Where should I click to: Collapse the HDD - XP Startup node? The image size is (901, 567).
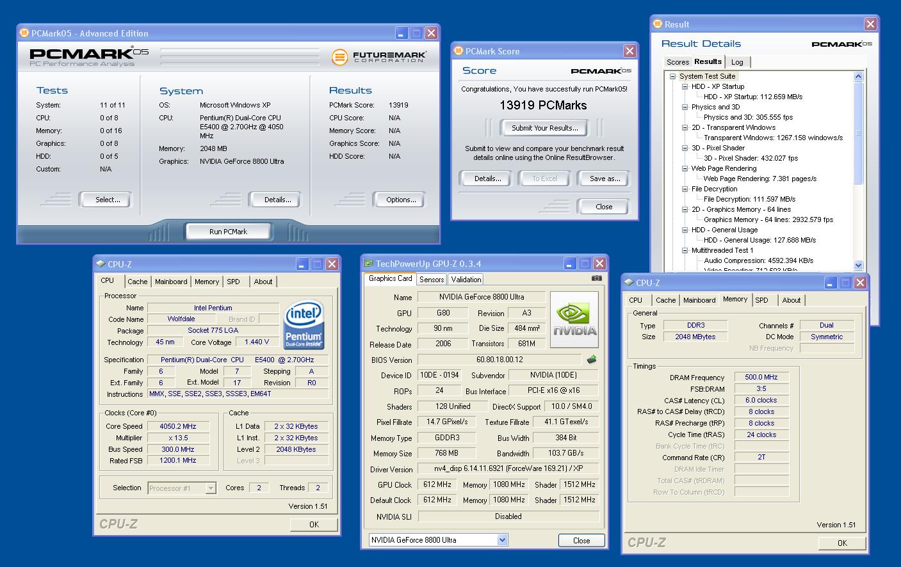[685, 86]
